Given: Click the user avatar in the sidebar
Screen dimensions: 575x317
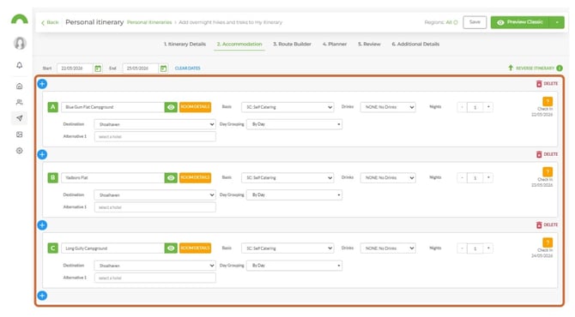Looking at the screenshot, I should tap(20, 43).
